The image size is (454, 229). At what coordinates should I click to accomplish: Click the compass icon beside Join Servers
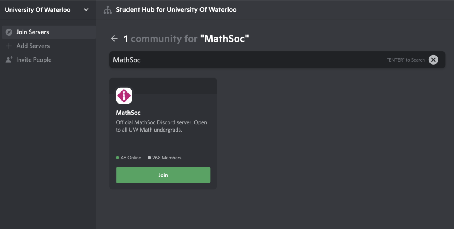tap(9, 32)
